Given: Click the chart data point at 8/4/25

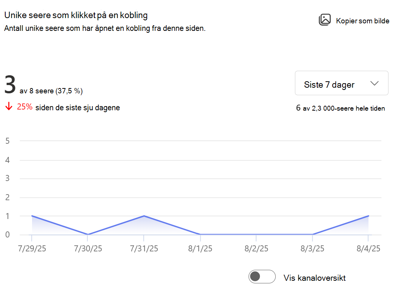Looking at the screenshot, I should (368, 216).
